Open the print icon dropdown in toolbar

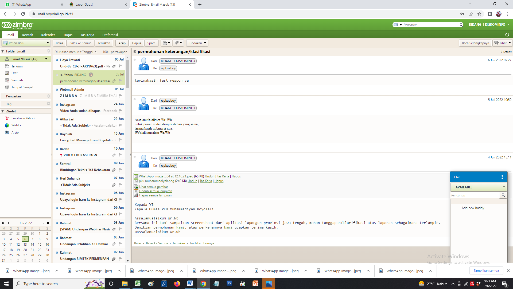pyautogui.click(x=166, y=43)
